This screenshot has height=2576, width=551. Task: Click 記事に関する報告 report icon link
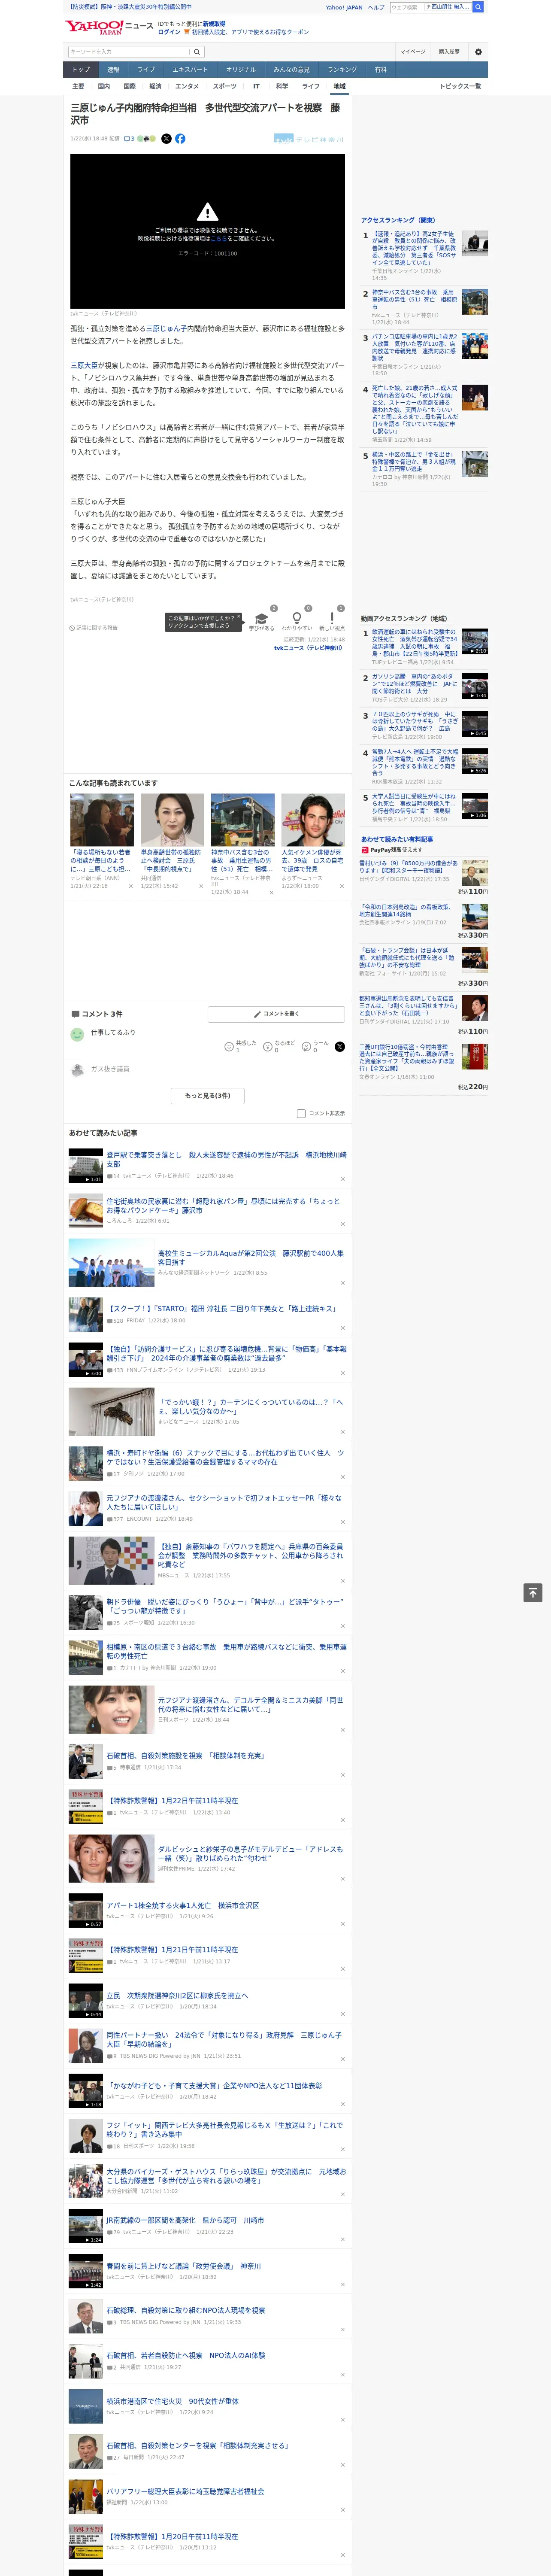pos(93,628)
